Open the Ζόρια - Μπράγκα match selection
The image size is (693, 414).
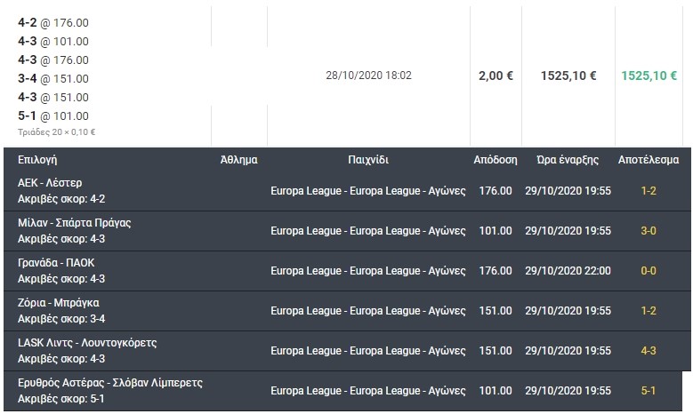[59, 303]
